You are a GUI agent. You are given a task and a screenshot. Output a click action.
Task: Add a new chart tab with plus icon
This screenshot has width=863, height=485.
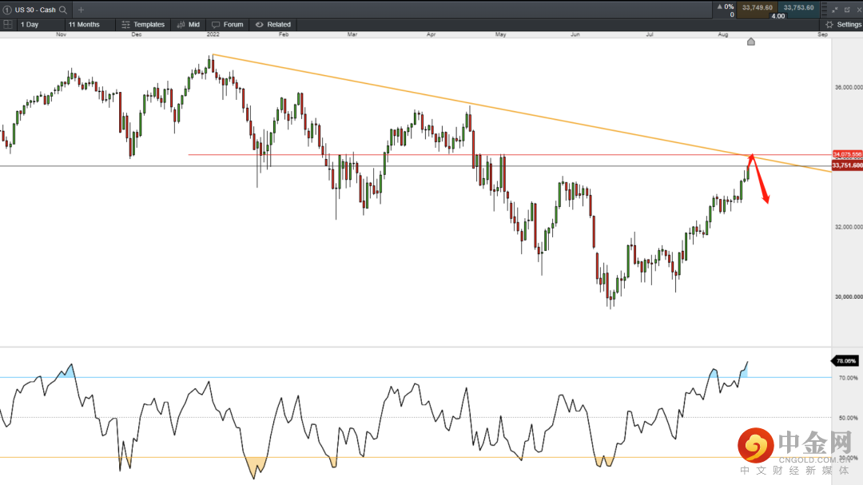coord(81,10)
